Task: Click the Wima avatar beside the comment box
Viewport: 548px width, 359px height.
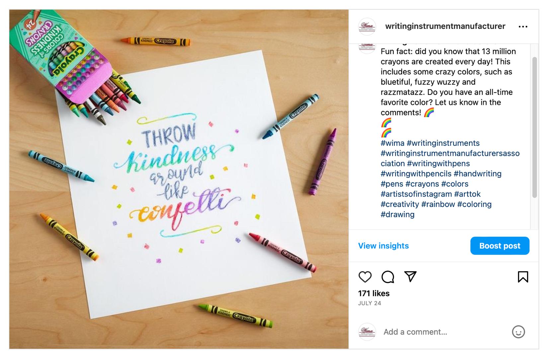Action: point(367,332)
